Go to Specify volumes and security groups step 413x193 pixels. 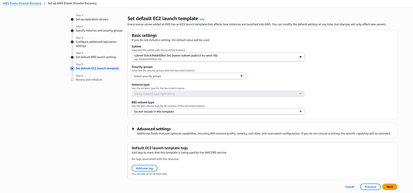pos(99,31)
